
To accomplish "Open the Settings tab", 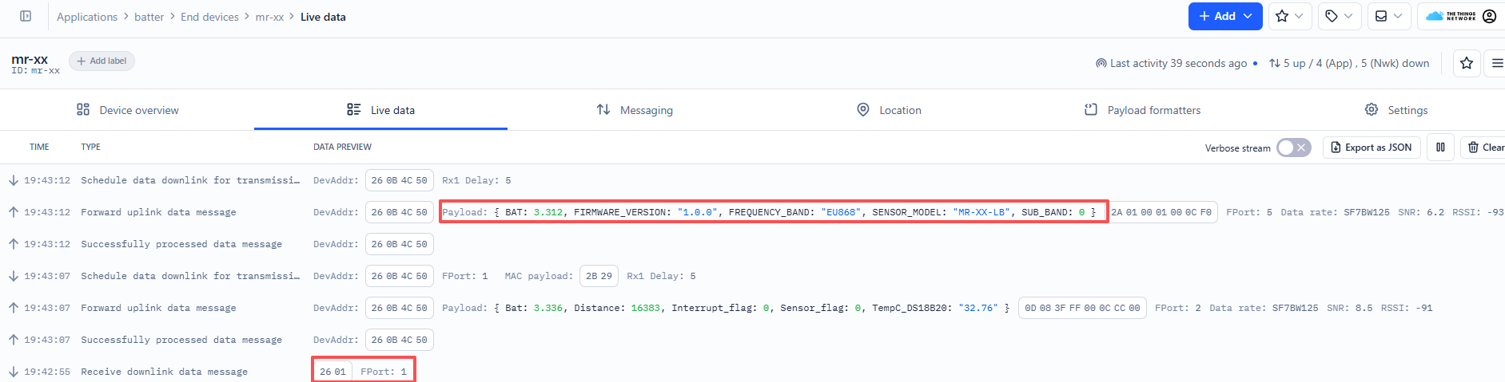I will point(1396,110).
